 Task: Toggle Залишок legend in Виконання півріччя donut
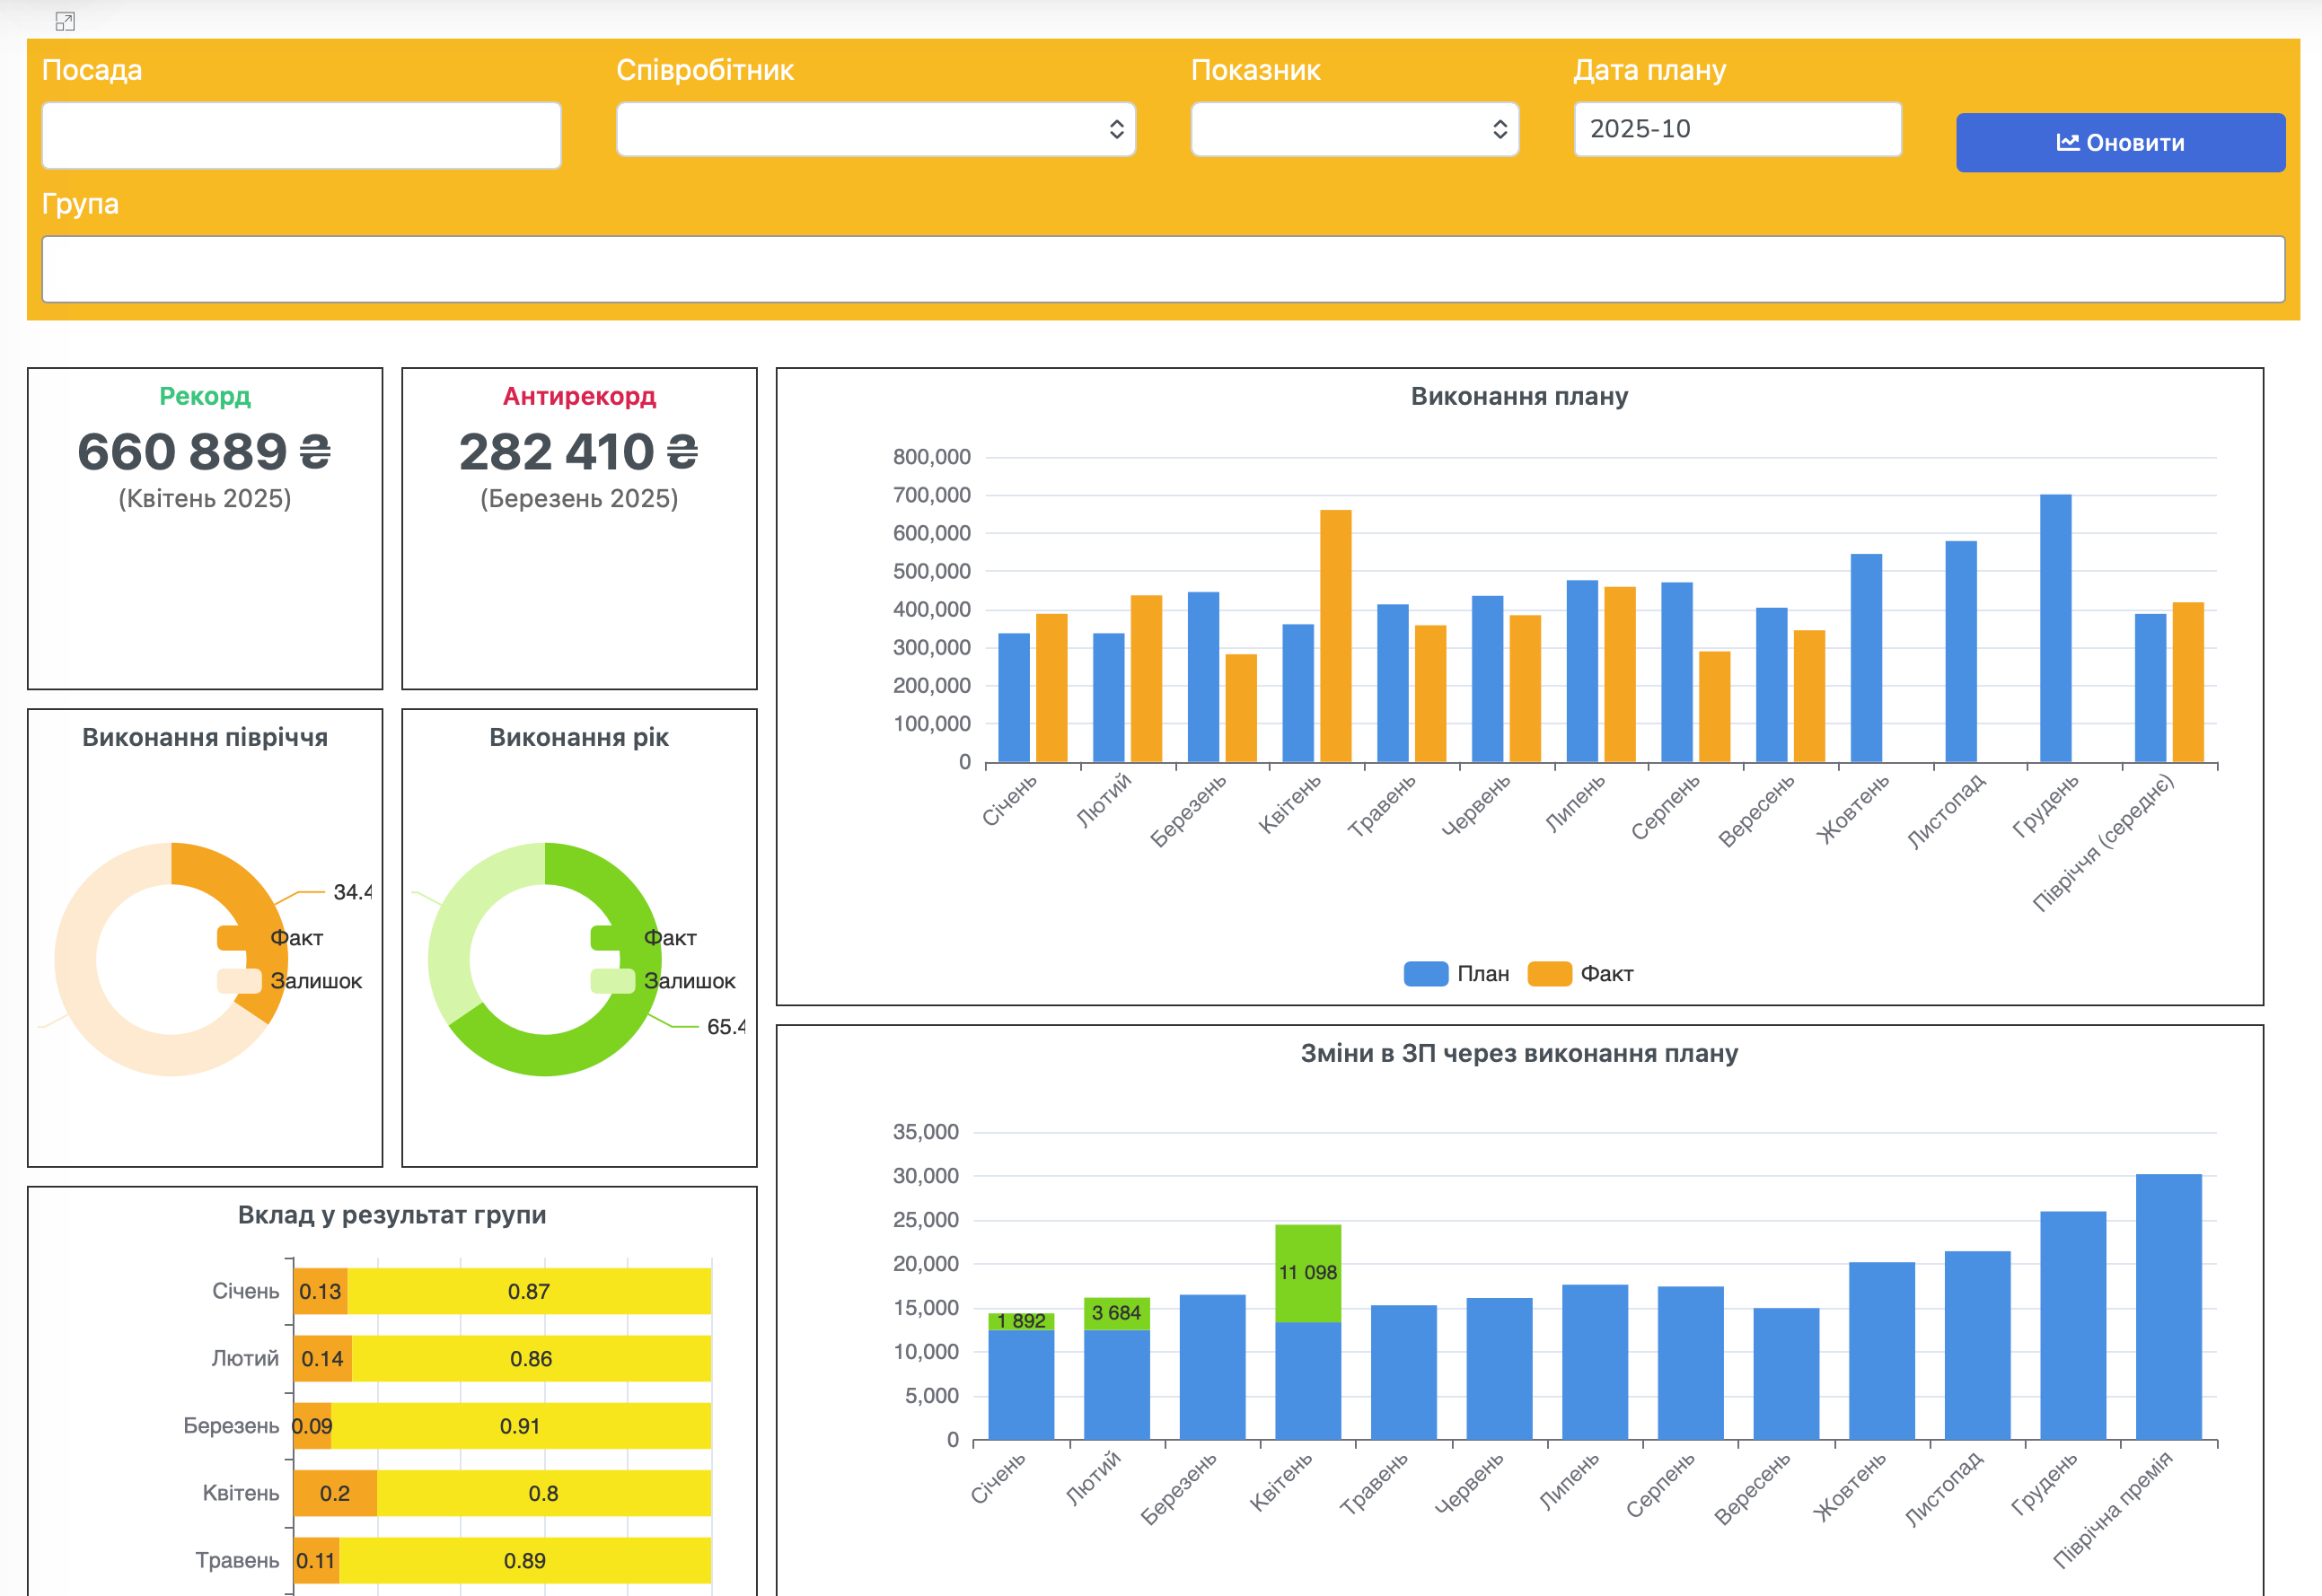[x=290, y=980]
